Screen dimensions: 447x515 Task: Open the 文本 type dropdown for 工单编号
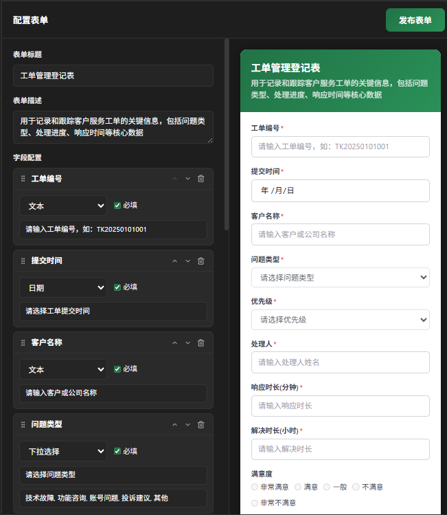tap(63, 206)
